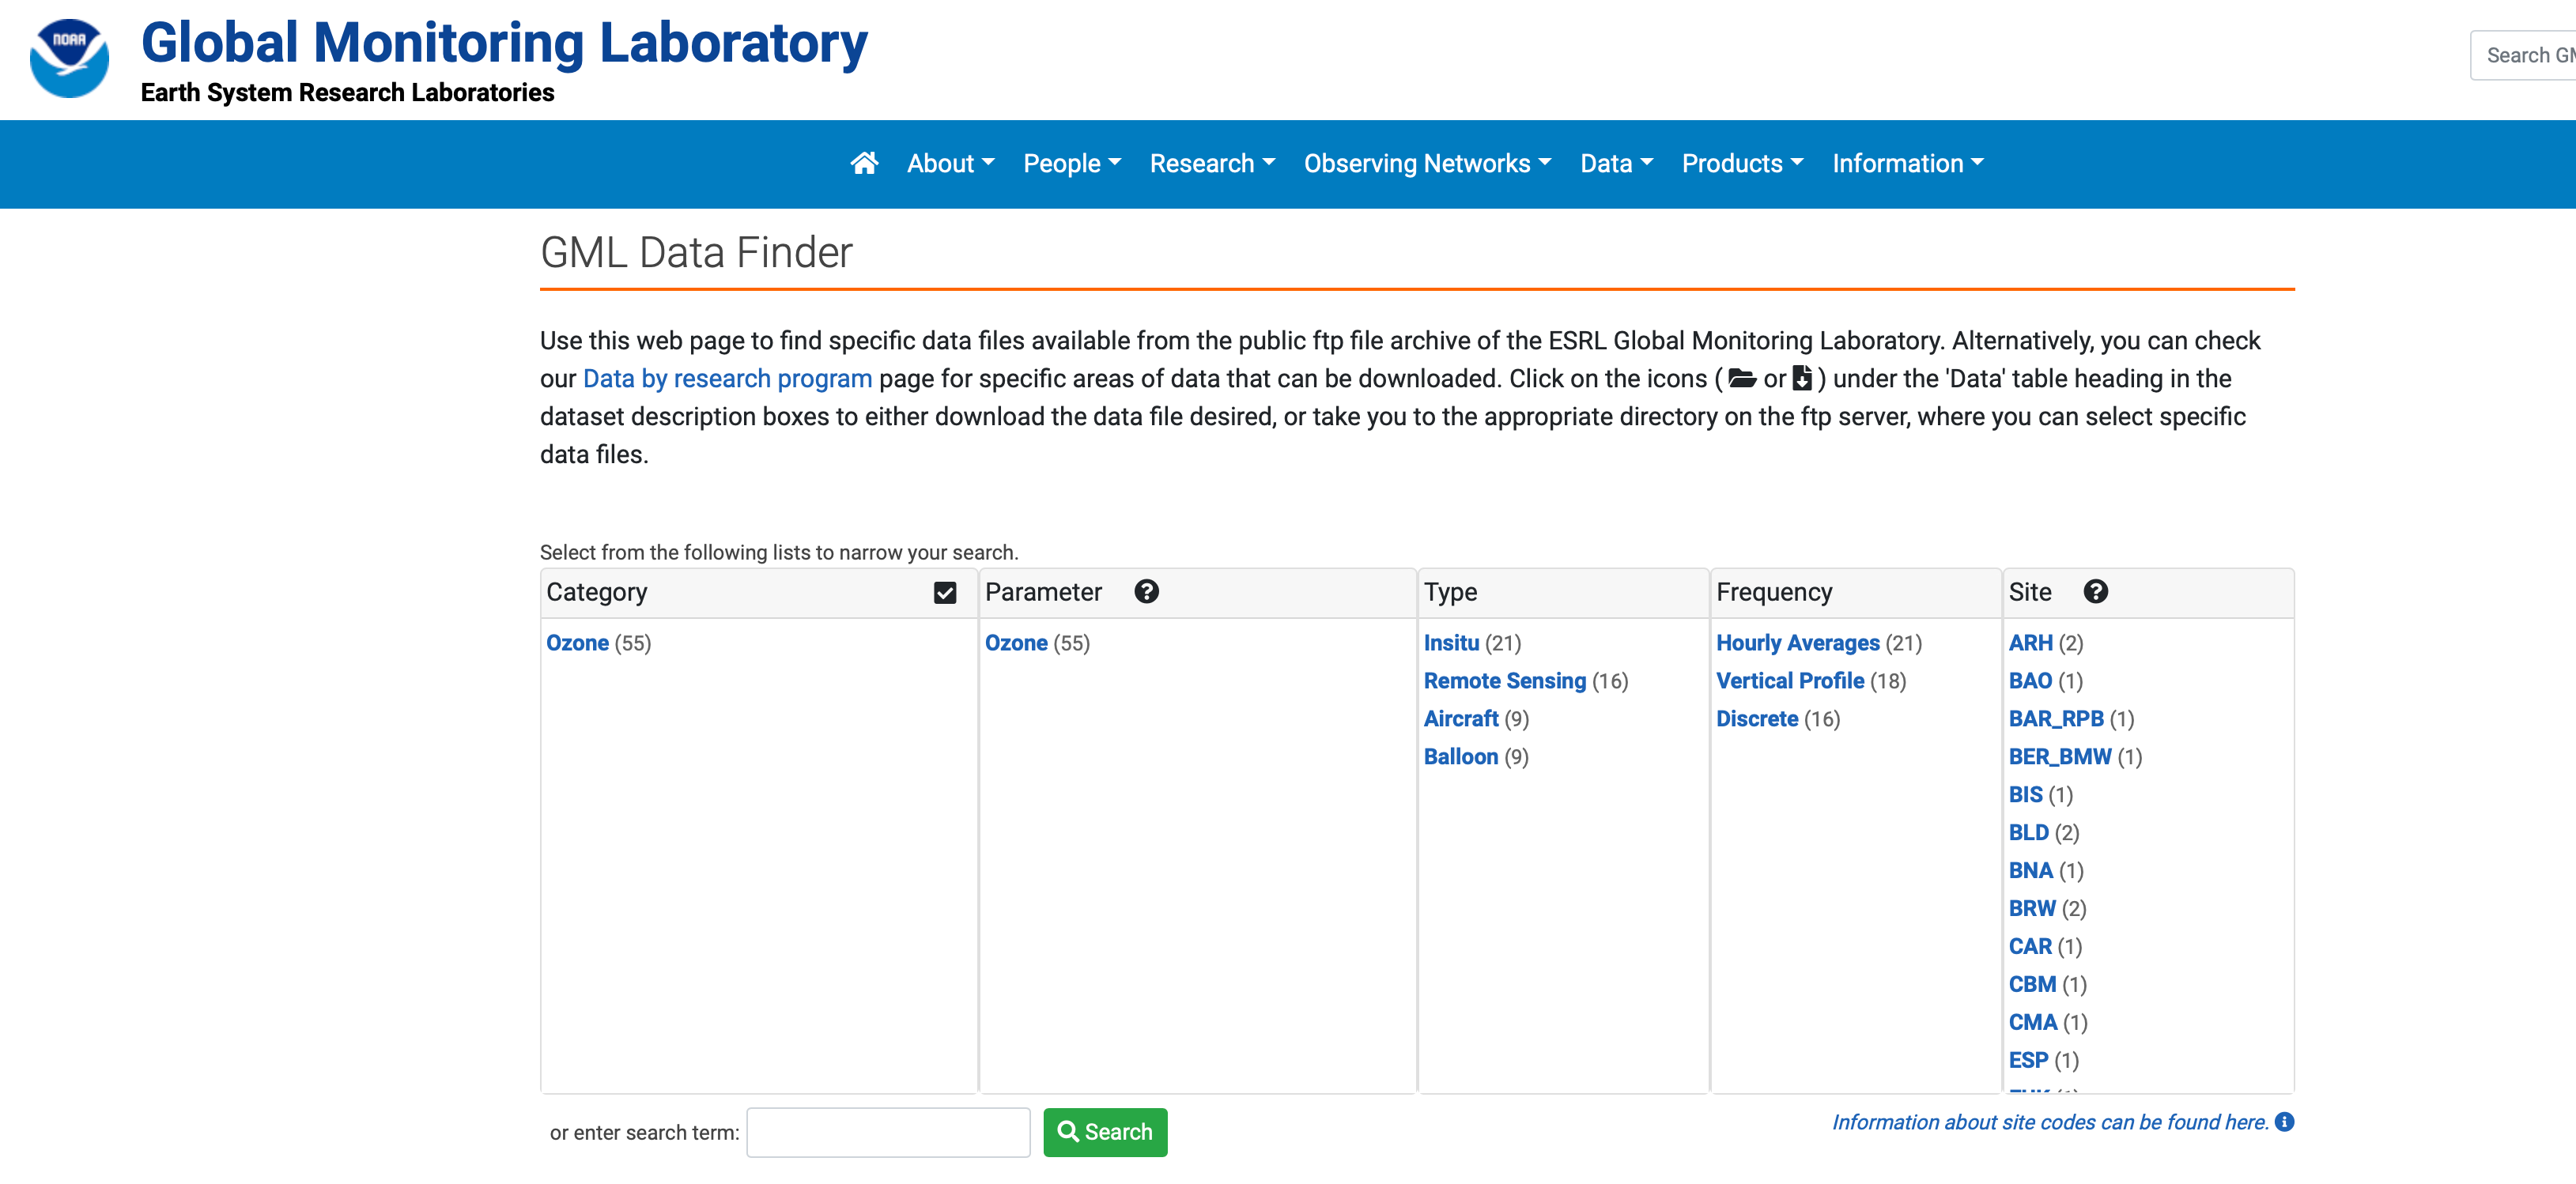Click the NOAA logo emblem

[x=69, y=58]
